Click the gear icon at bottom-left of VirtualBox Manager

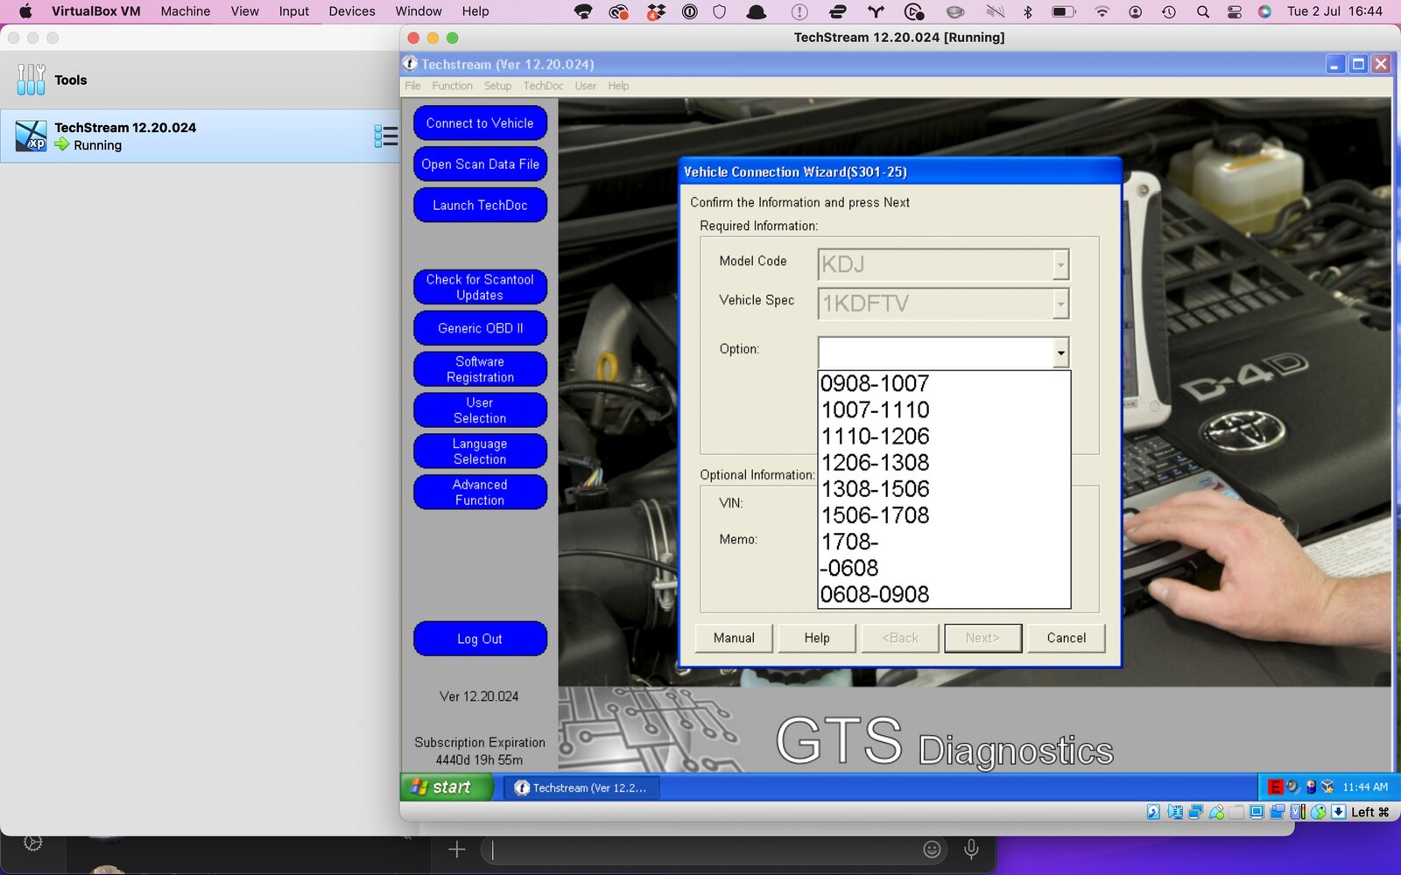[32, 843]
